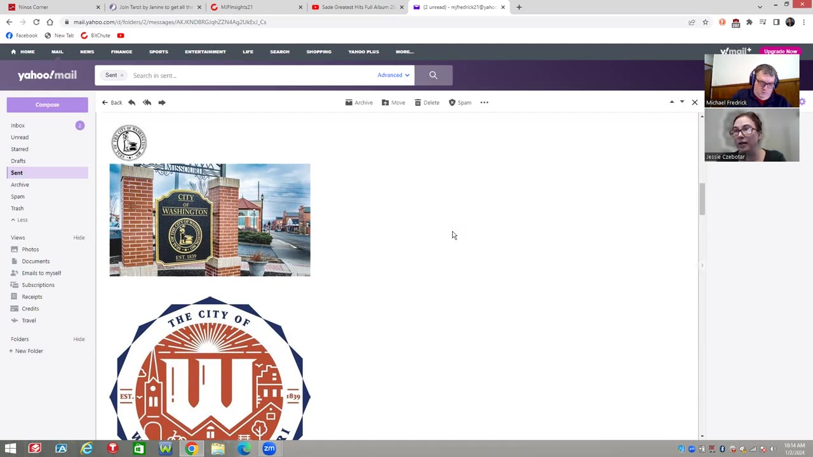
Task: Expand the MORE... menu in Yahoo nav
Action: [x=405, y=51]
